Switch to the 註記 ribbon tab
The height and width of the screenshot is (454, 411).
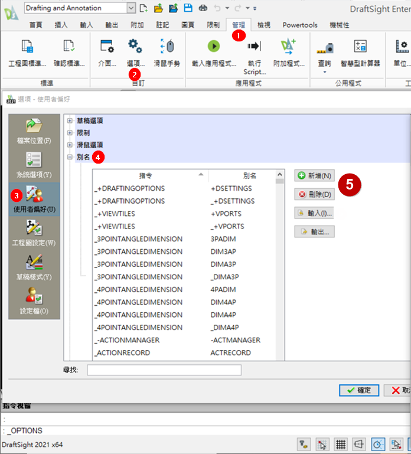coord(162,25)
